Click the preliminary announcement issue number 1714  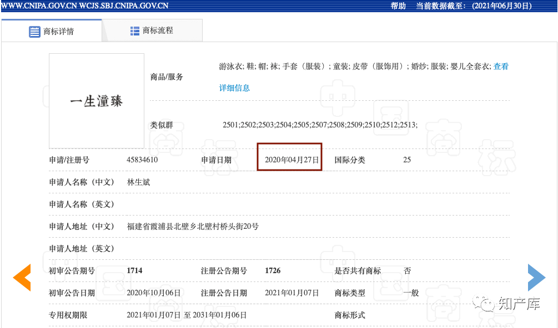(x=134, y=271)
